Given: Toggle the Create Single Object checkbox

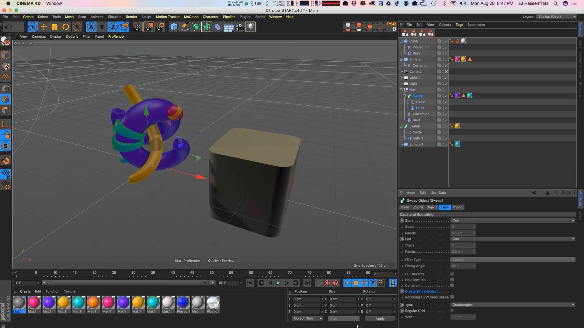Looking at the screenshot, I should [452, 291].
